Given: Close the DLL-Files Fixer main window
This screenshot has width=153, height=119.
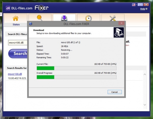Looking at the screenshot, I should coord(146,5).
